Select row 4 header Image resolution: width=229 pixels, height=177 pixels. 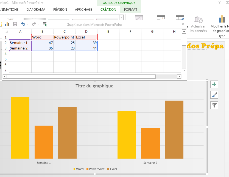tap(5, 54)
